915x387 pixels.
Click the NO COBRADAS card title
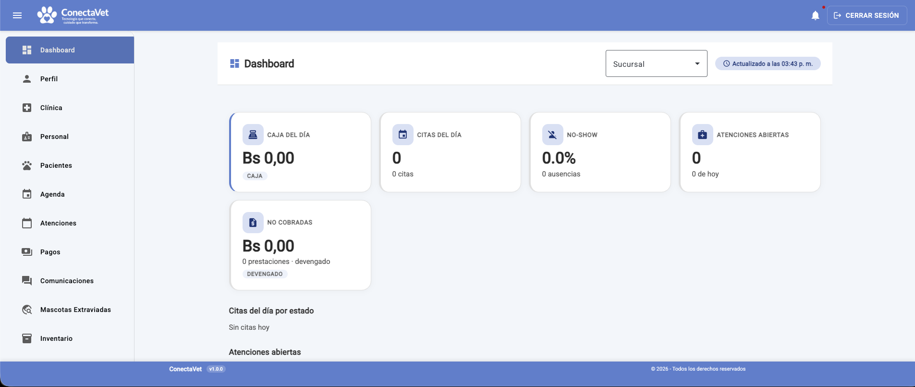290,223
